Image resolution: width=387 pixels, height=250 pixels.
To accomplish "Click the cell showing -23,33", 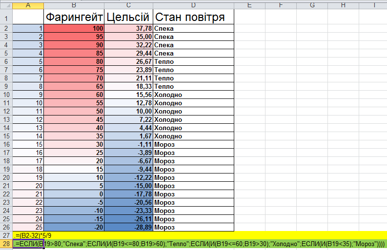I will 128,211.
